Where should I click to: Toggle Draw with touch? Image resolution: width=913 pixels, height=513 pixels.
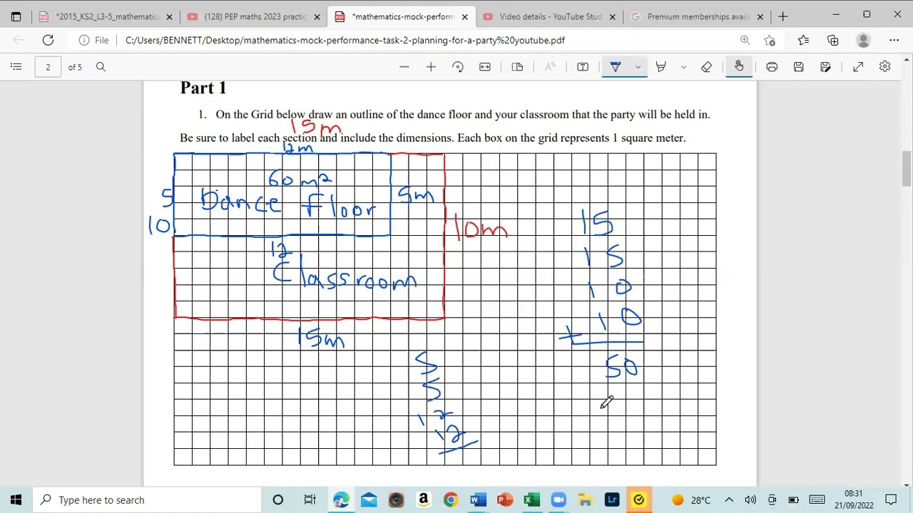click(739, 67)
